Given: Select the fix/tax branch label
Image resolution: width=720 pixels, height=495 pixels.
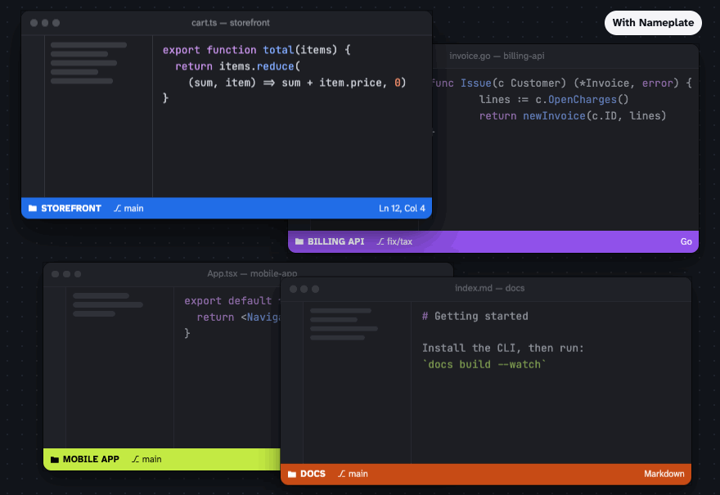Looking at the screenshot, I should [399, 241].
